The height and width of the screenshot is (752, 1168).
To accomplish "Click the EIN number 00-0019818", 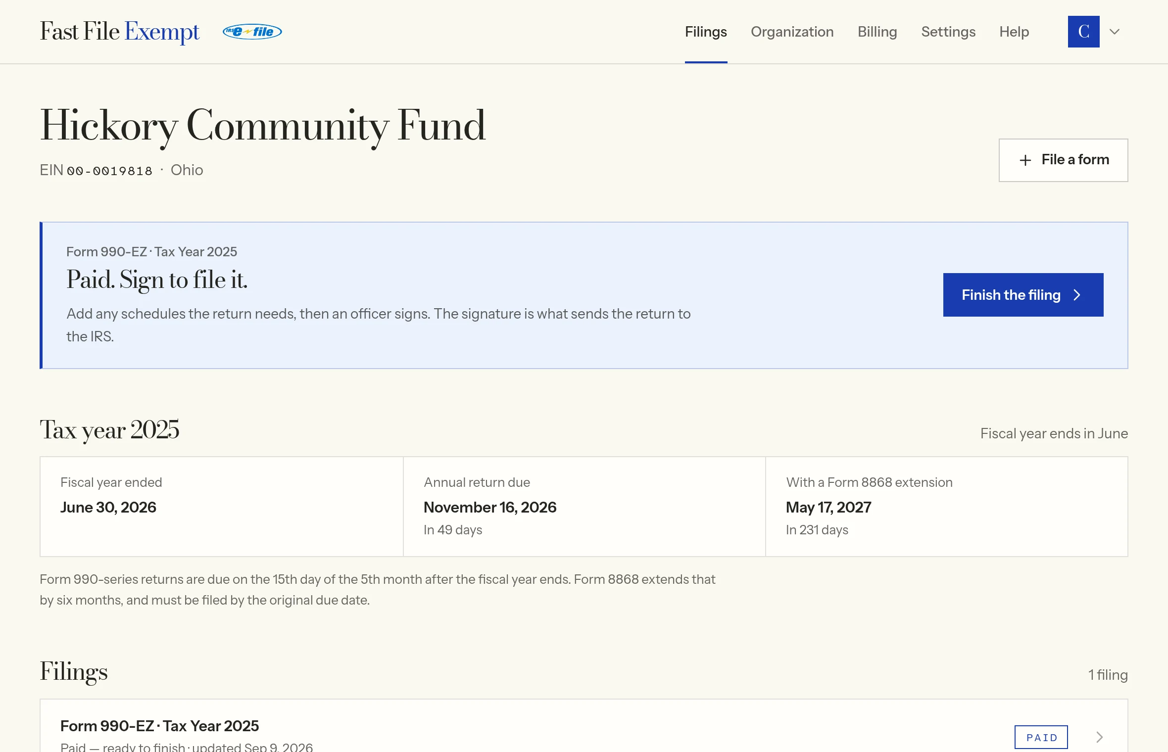I will click(109, 171).
